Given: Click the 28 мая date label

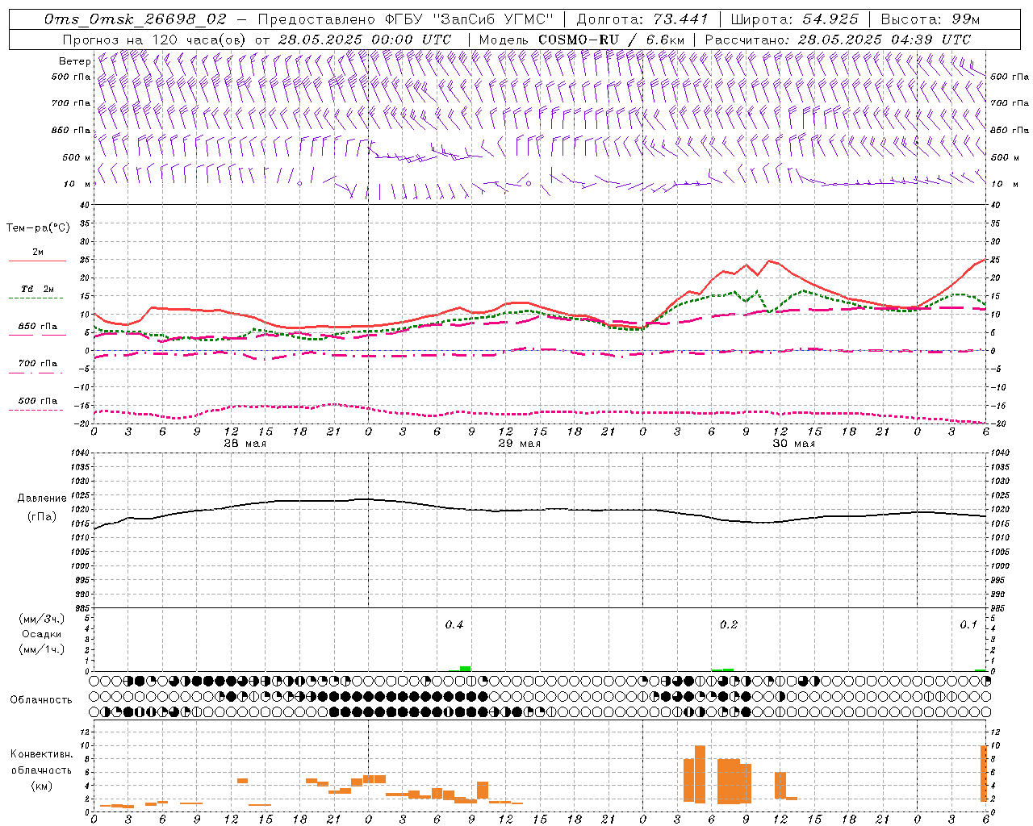Looking at the screenshot, I should point(245,444).
